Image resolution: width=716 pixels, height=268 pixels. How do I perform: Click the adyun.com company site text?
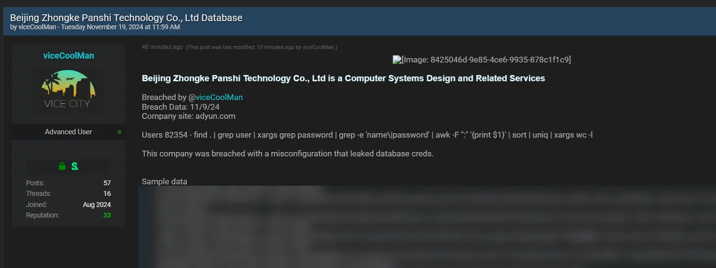pyautogui.click(x=215, y=116)
